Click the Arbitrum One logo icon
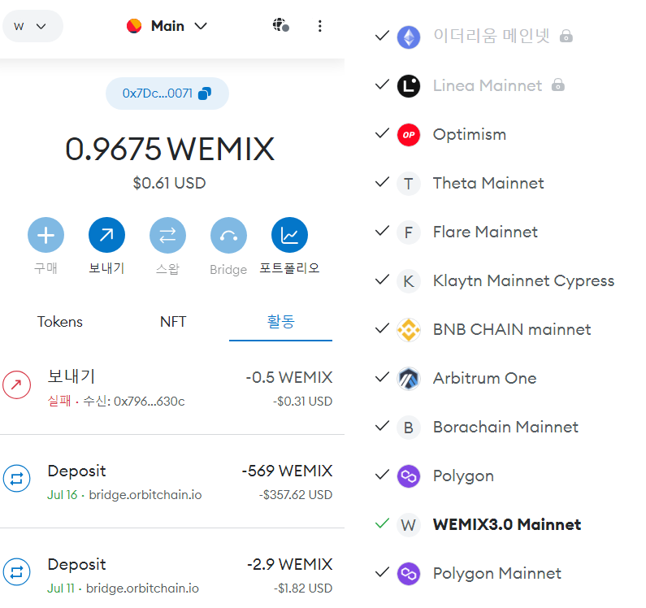 (x=408, y=379)
